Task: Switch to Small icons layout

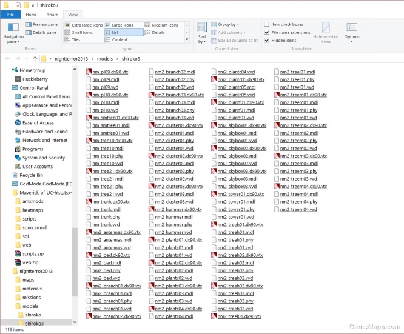Action: (x=79, y=32)
